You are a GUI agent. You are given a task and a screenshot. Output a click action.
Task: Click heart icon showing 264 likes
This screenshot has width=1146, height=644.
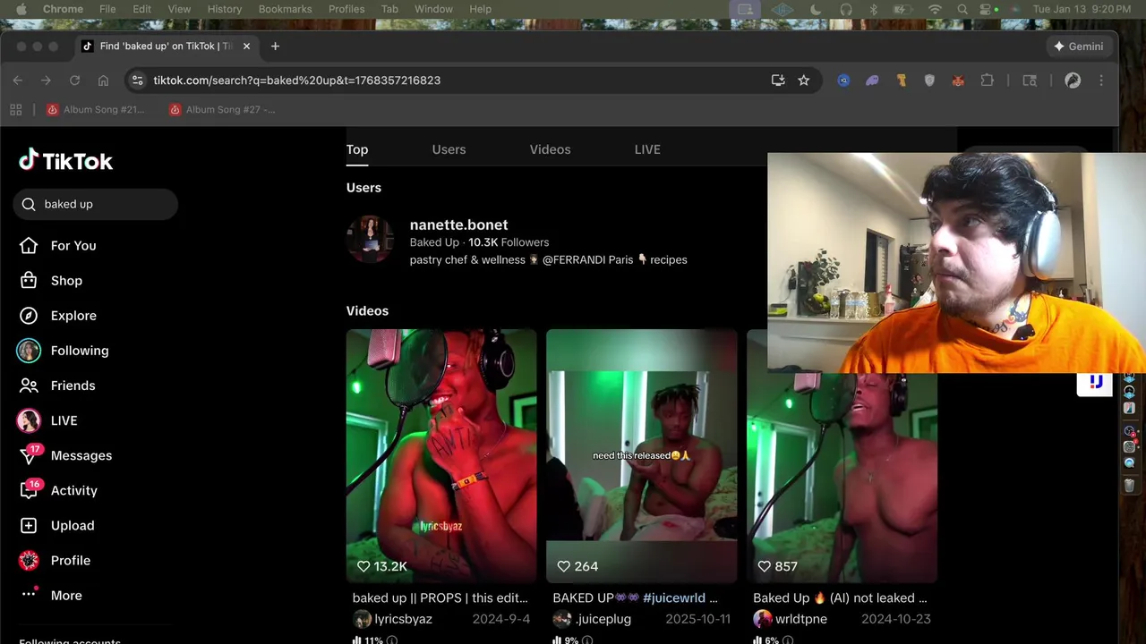pos(563,566)
